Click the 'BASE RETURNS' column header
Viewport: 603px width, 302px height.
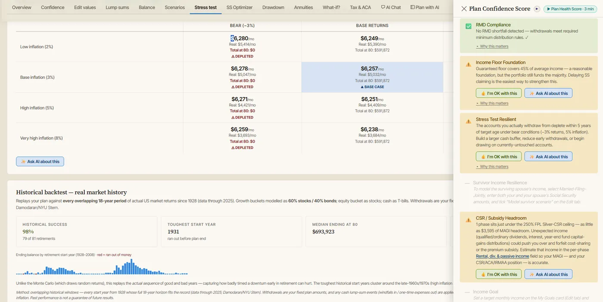tap(372, 25)
